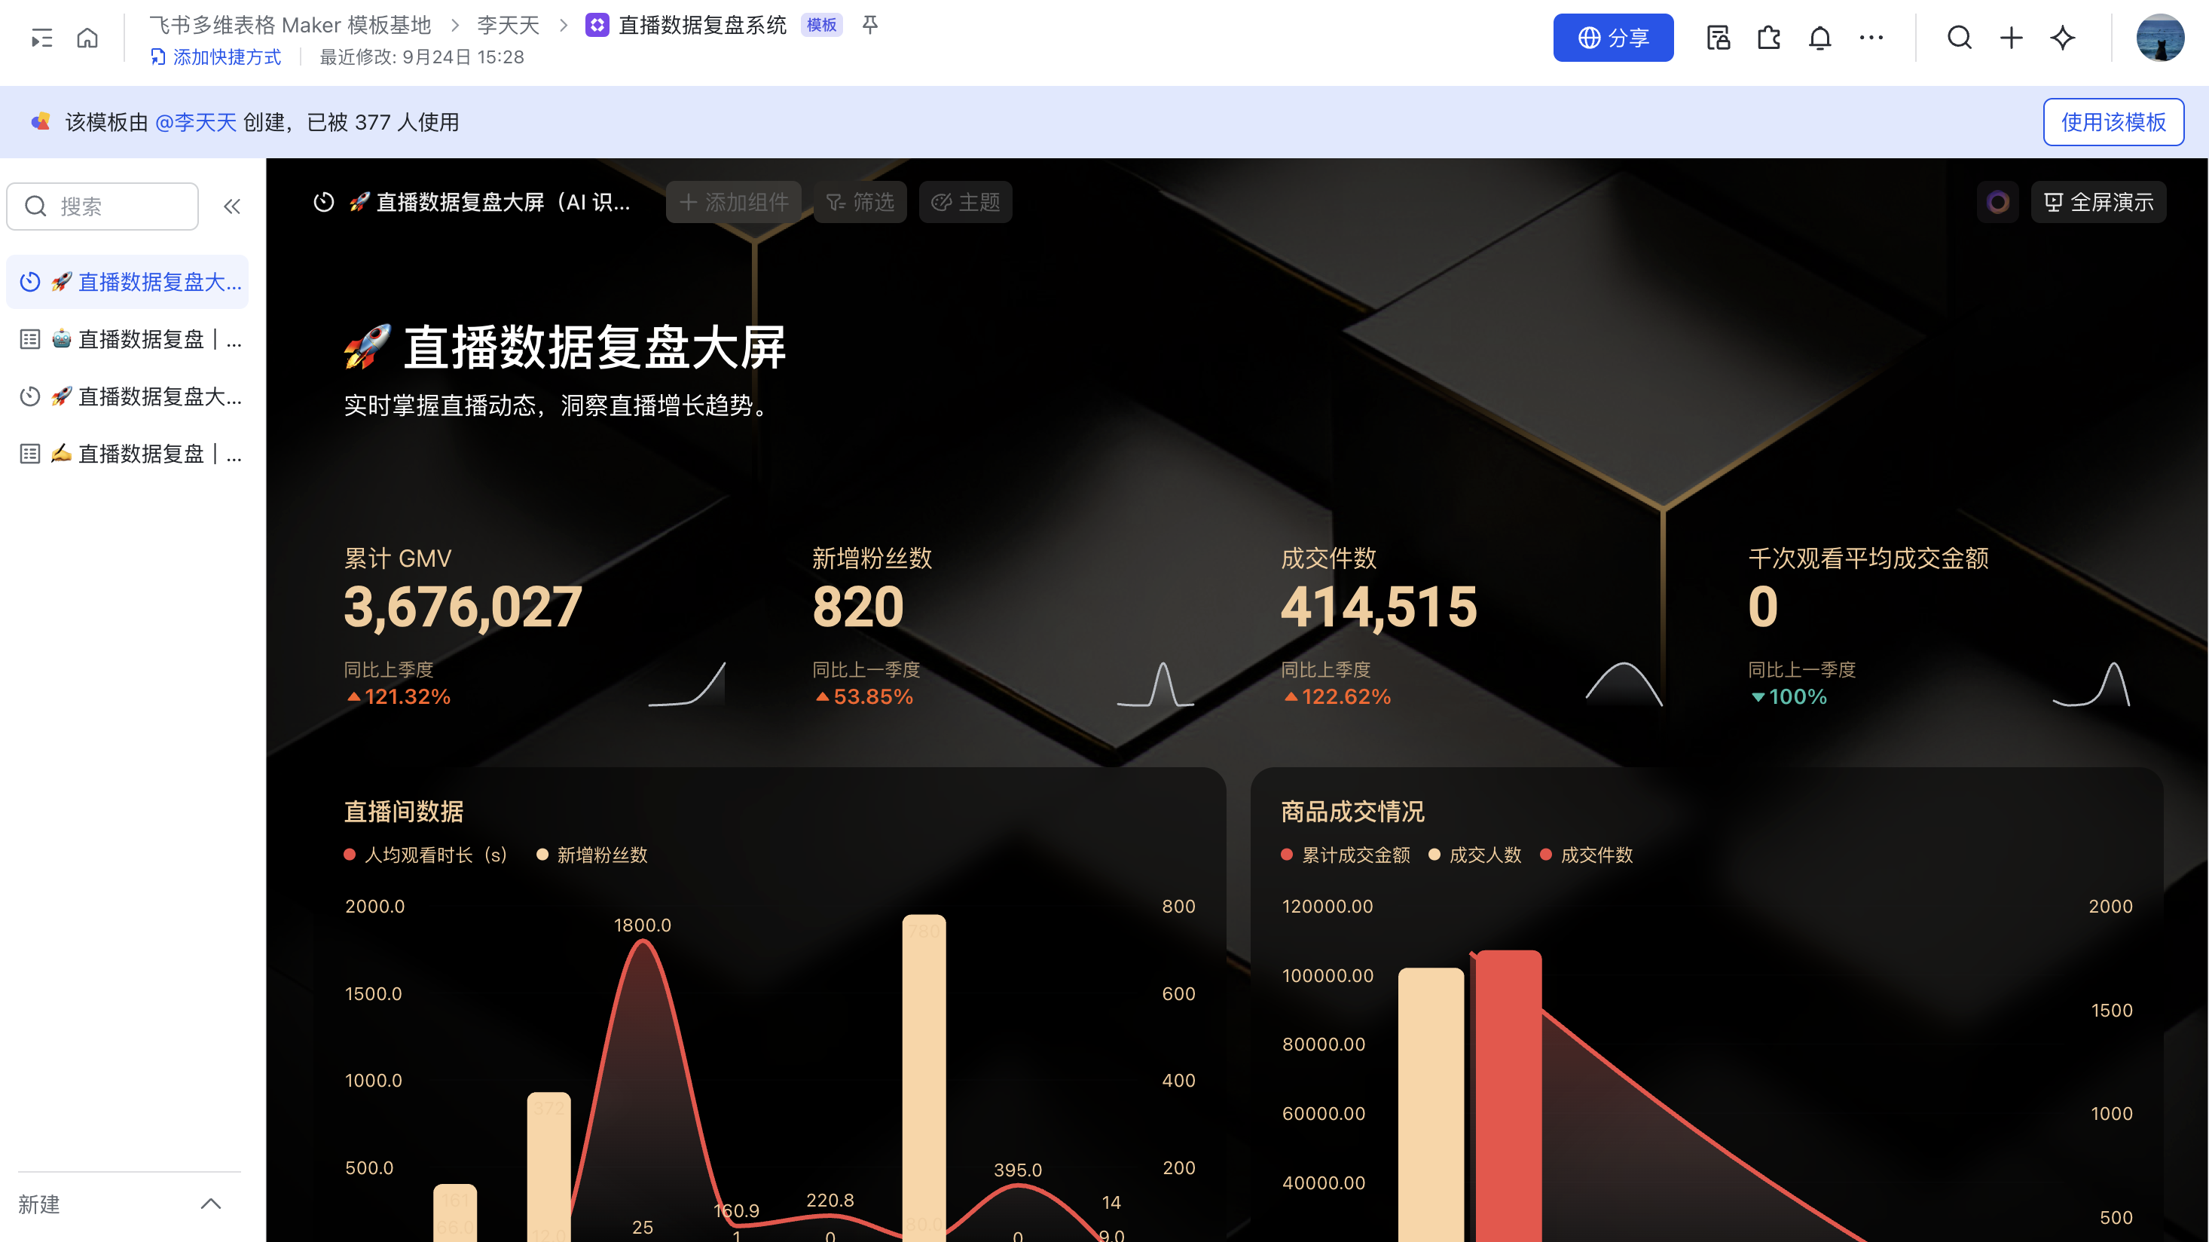Click the home icon in top bar
The height and width of the screenshot is (1242, 2209).
click(87, 38)
